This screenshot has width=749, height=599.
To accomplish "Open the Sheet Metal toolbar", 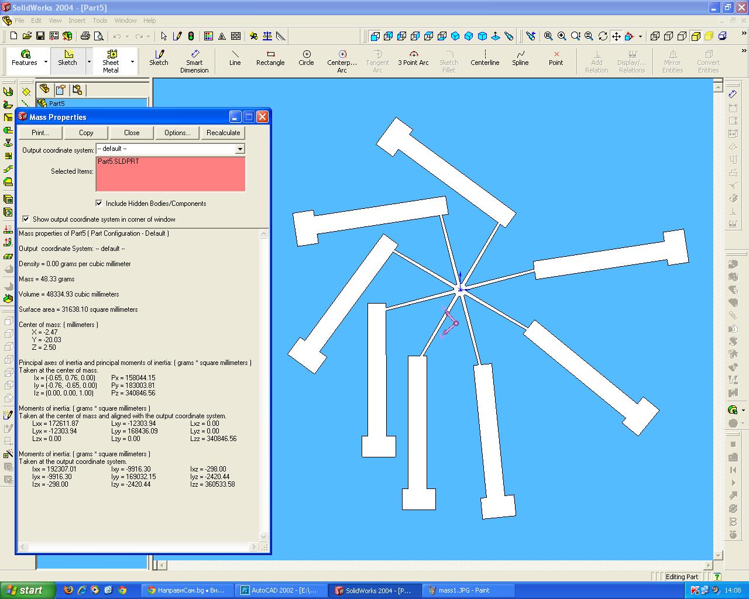I will pyautogui.click(x=111, y=61).
